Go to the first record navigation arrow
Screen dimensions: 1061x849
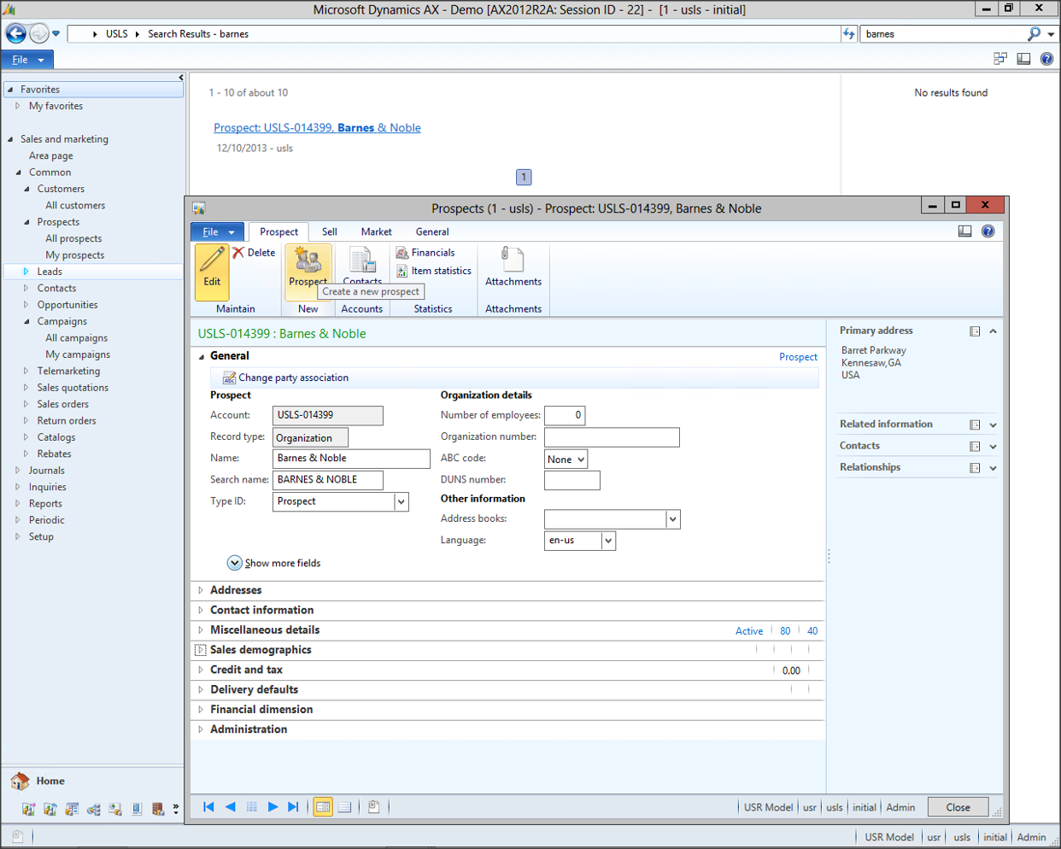(208, 807)
